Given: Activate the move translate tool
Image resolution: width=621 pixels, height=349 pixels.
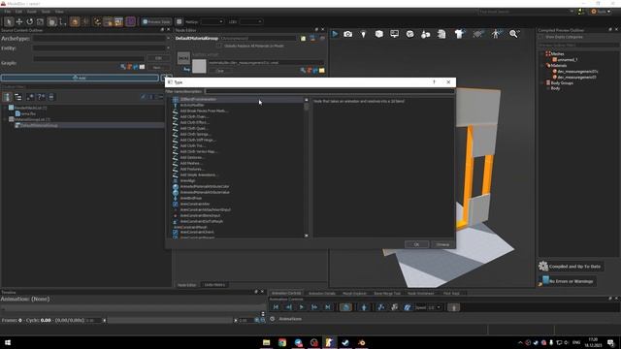Looking at the screenshot, I should coord(19,21).
